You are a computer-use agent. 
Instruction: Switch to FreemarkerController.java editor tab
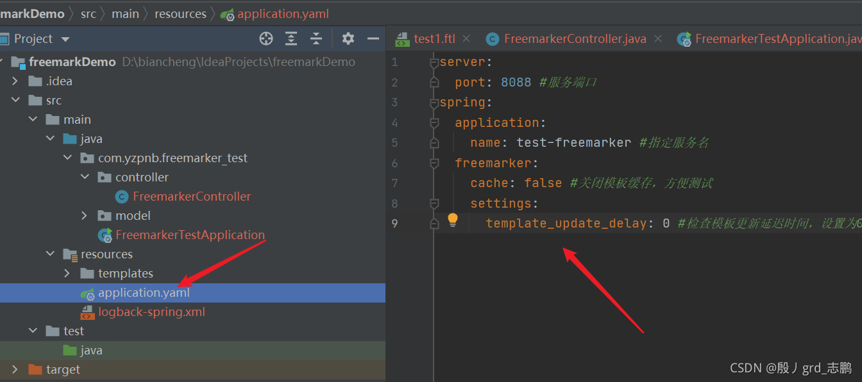575,39
